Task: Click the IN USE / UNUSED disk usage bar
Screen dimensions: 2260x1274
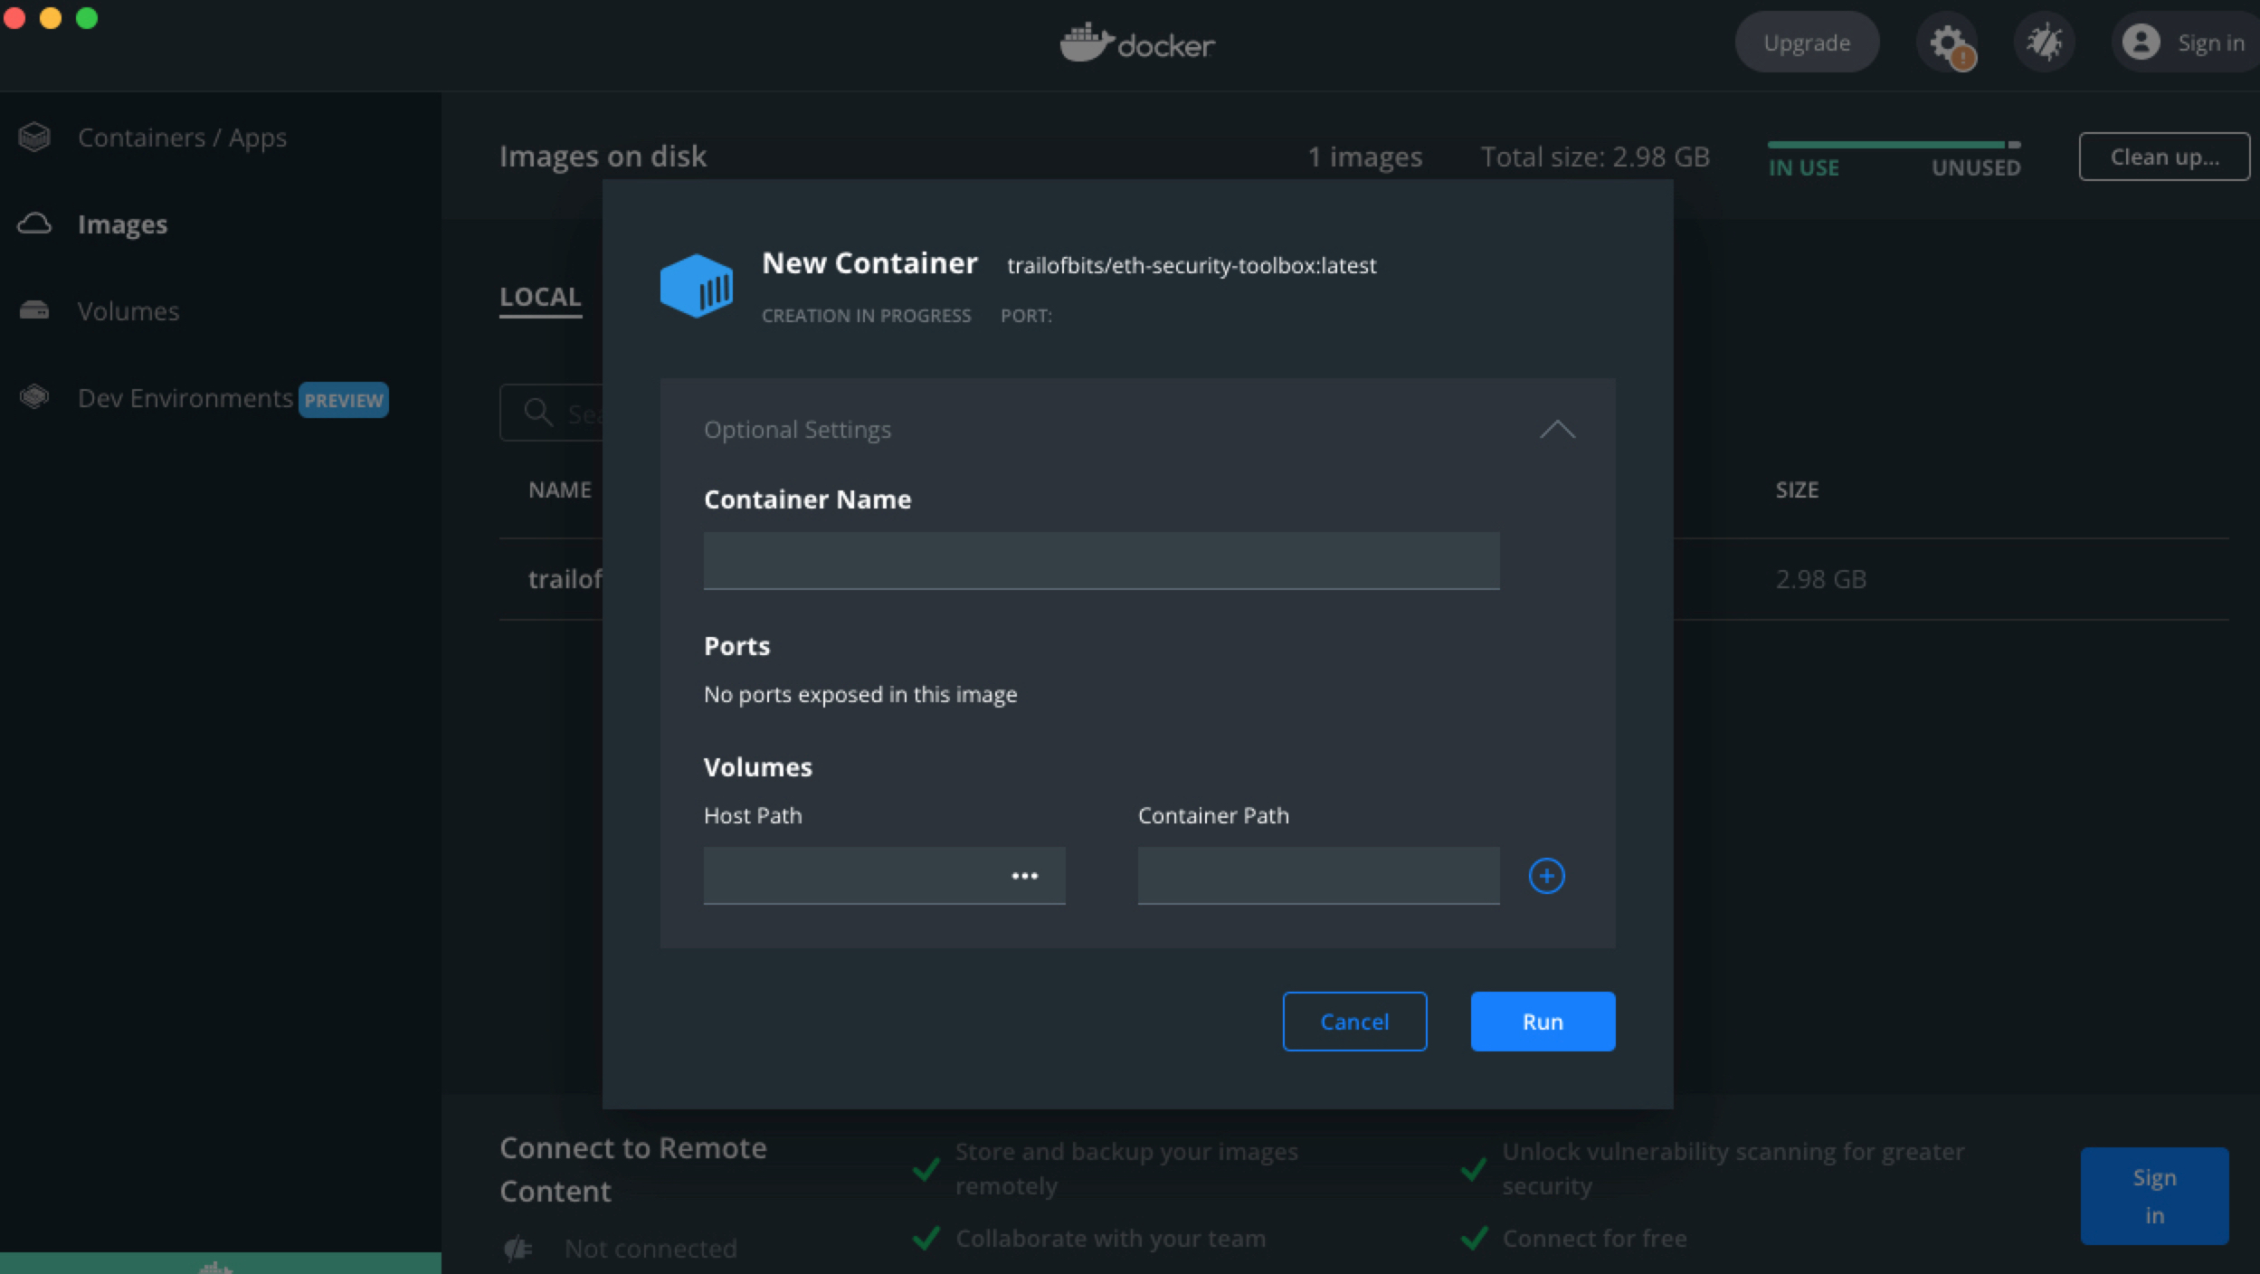Action: coord(1894,145)
